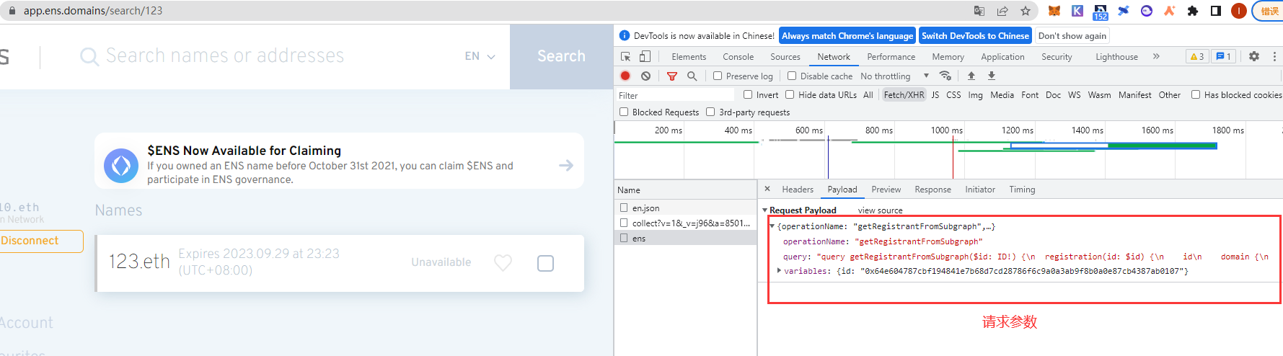The height and width of the screenshot is (356, 1283).
Task: Open network search with the magnifier
Action: click(692, 76)
